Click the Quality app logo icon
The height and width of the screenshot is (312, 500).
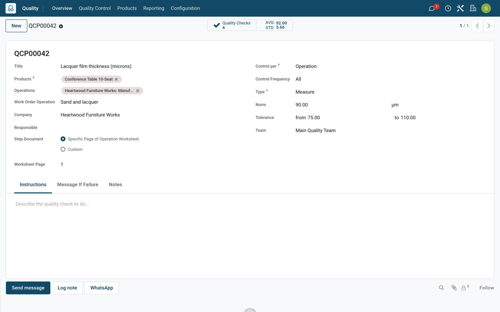[11, 8]
